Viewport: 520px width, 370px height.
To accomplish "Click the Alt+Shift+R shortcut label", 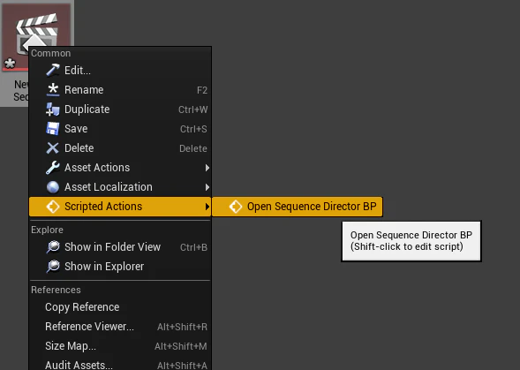I will [183, 327].
